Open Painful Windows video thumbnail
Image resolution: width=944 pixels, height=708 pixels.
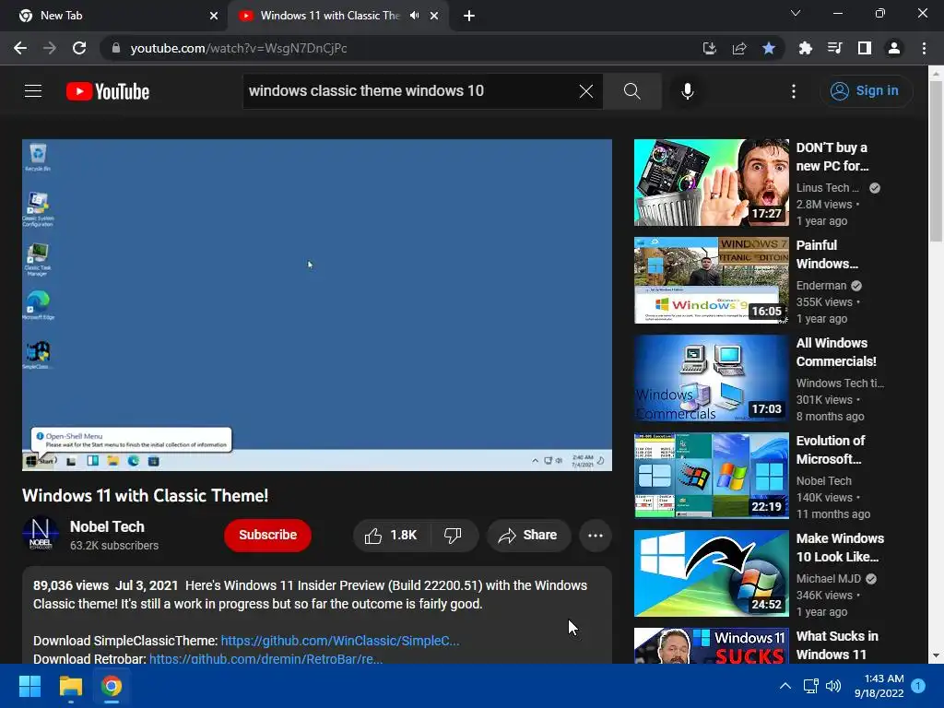tap(711, 280)
